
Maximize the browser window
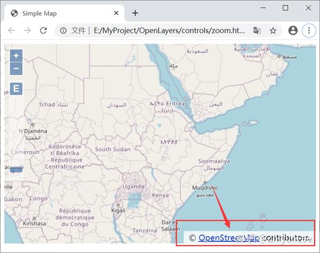[285, 8]
